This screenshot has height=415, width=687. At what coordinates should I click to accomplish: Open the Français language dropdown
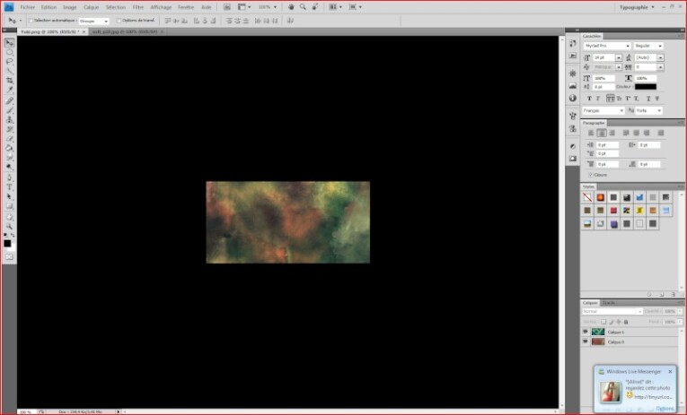[603, 110]
